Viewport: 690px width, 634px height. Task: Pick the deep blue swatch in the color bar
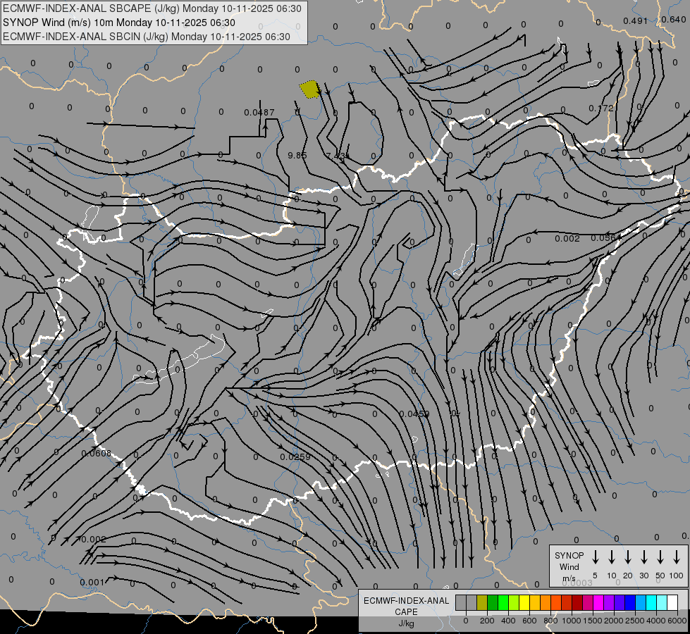(631, 602)
